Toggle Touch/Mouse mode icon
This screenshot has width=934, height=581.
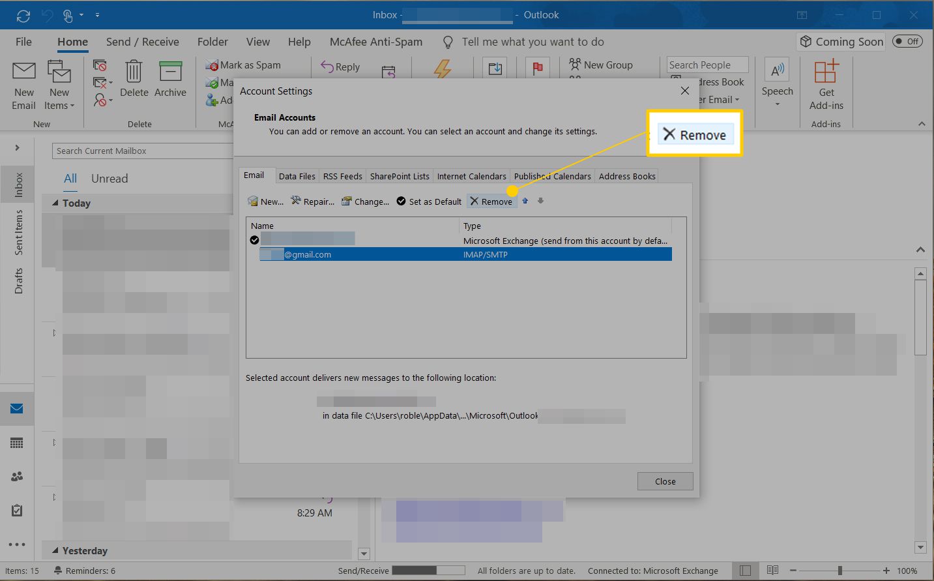point(68,15)
